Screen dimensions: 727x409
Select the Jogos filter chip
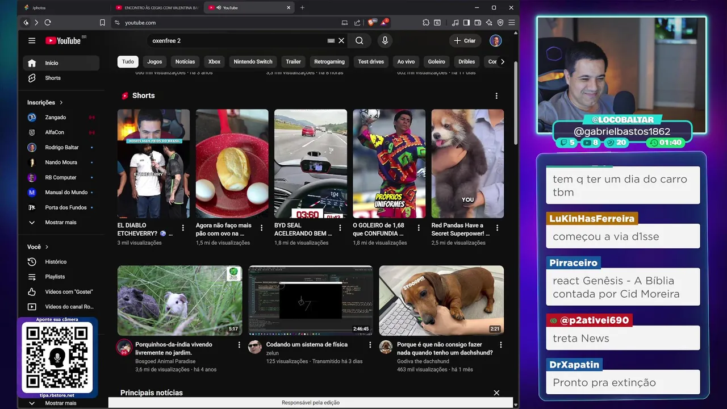[154, 61]
